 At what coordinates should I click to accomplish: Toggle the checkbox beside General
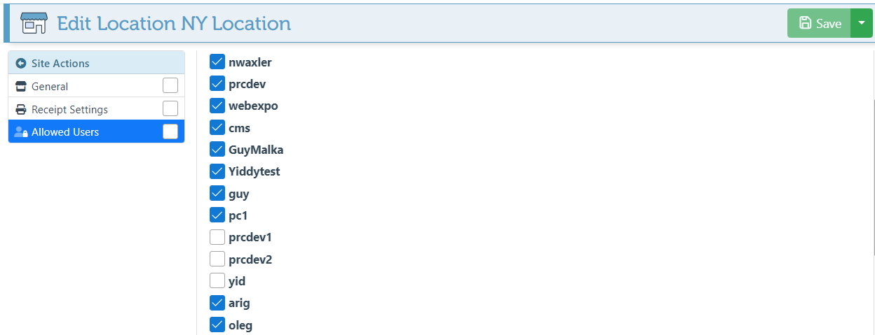(x=170, y=86)
